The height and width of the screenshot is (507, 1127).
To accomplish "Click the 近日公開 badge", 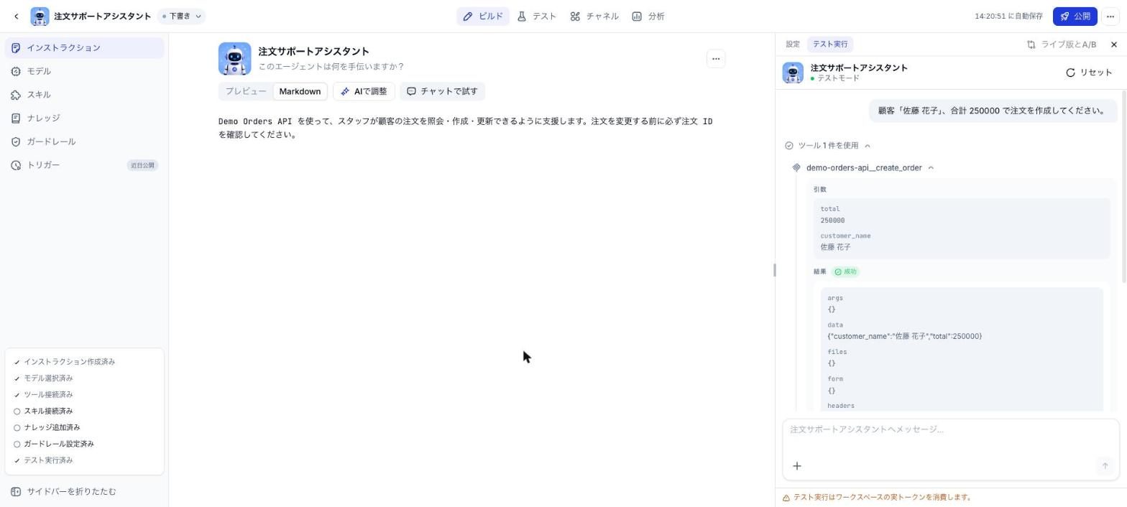I will (142, 165).
